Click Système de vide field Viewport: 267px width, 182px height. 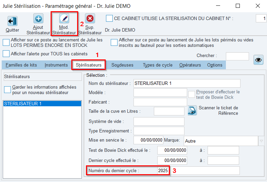tap(159, 122)
